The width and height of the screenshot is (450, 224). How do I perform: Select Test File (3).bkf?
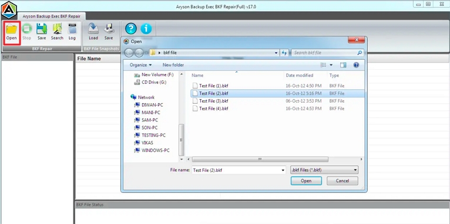coord(211,101)
